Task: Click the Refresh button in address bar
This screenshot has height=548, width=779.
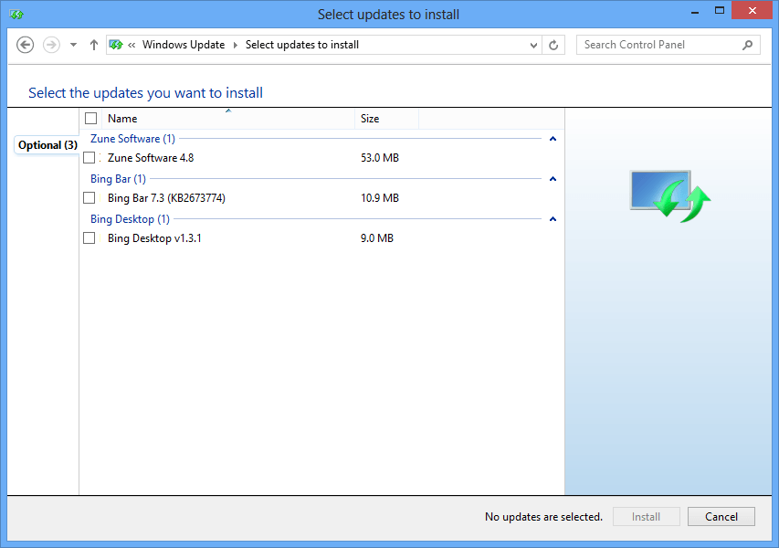Action: pos(553,45)
